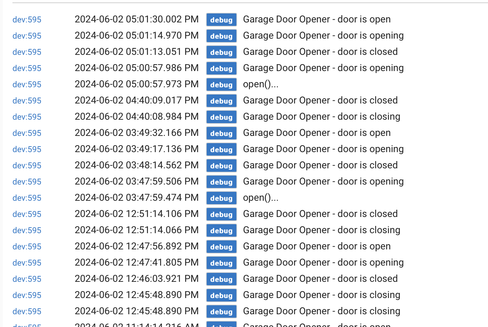Click the open()... message at 03:47:59.474 PM
The image size is (488, 327).
[261, 198]
